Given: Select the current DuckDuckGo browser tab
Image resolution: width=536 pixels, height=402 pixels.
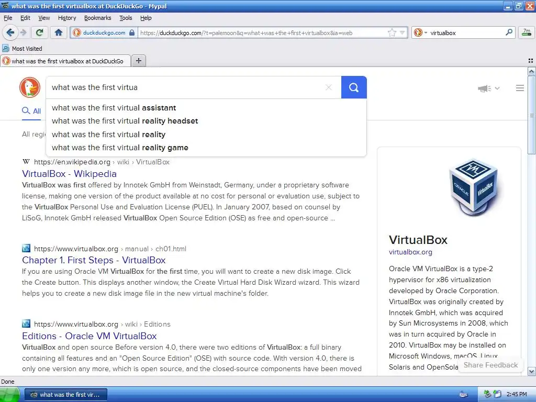Looking at the screenshot, I should pos(65,61).
